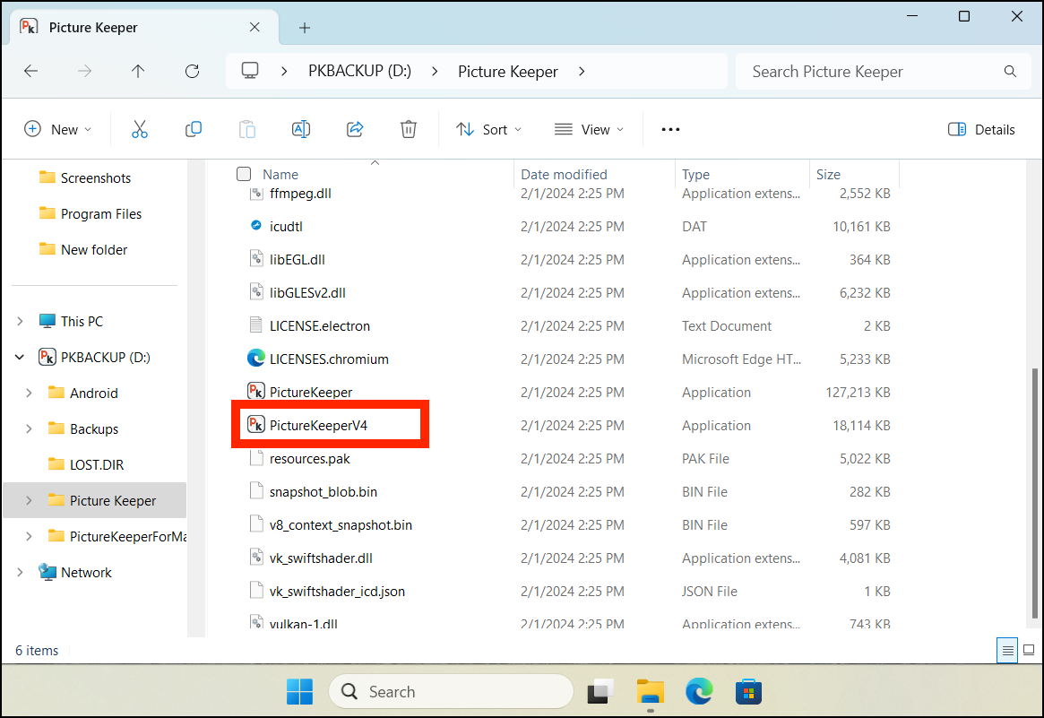
Task: Sort by the Size column header
Action: tap(828, 174)
